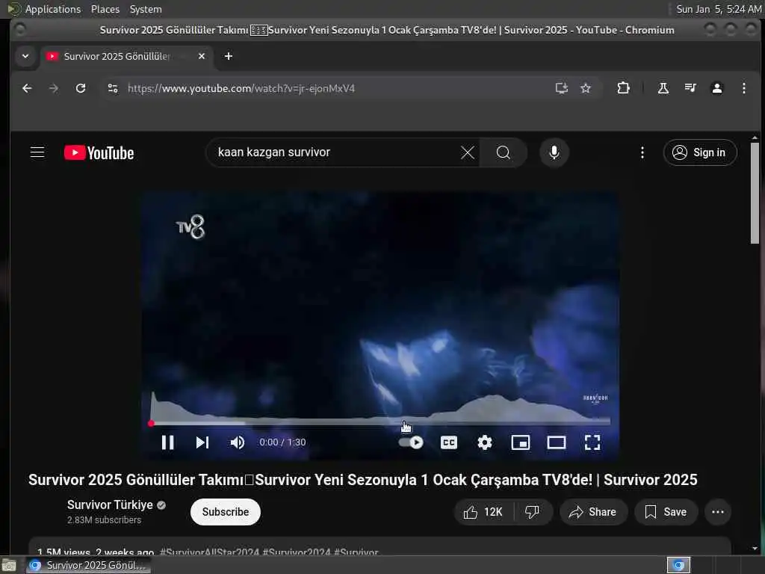Select Survivor 2025 taskbar window button
The width and height of the screenshot is (765, 574).
(88, 565)
